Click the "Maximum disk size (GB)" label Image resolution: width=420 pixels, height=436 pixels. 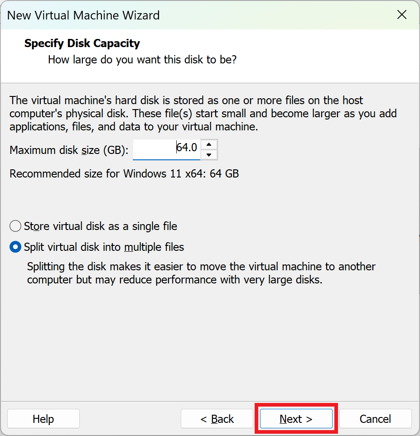pos(69,150)
